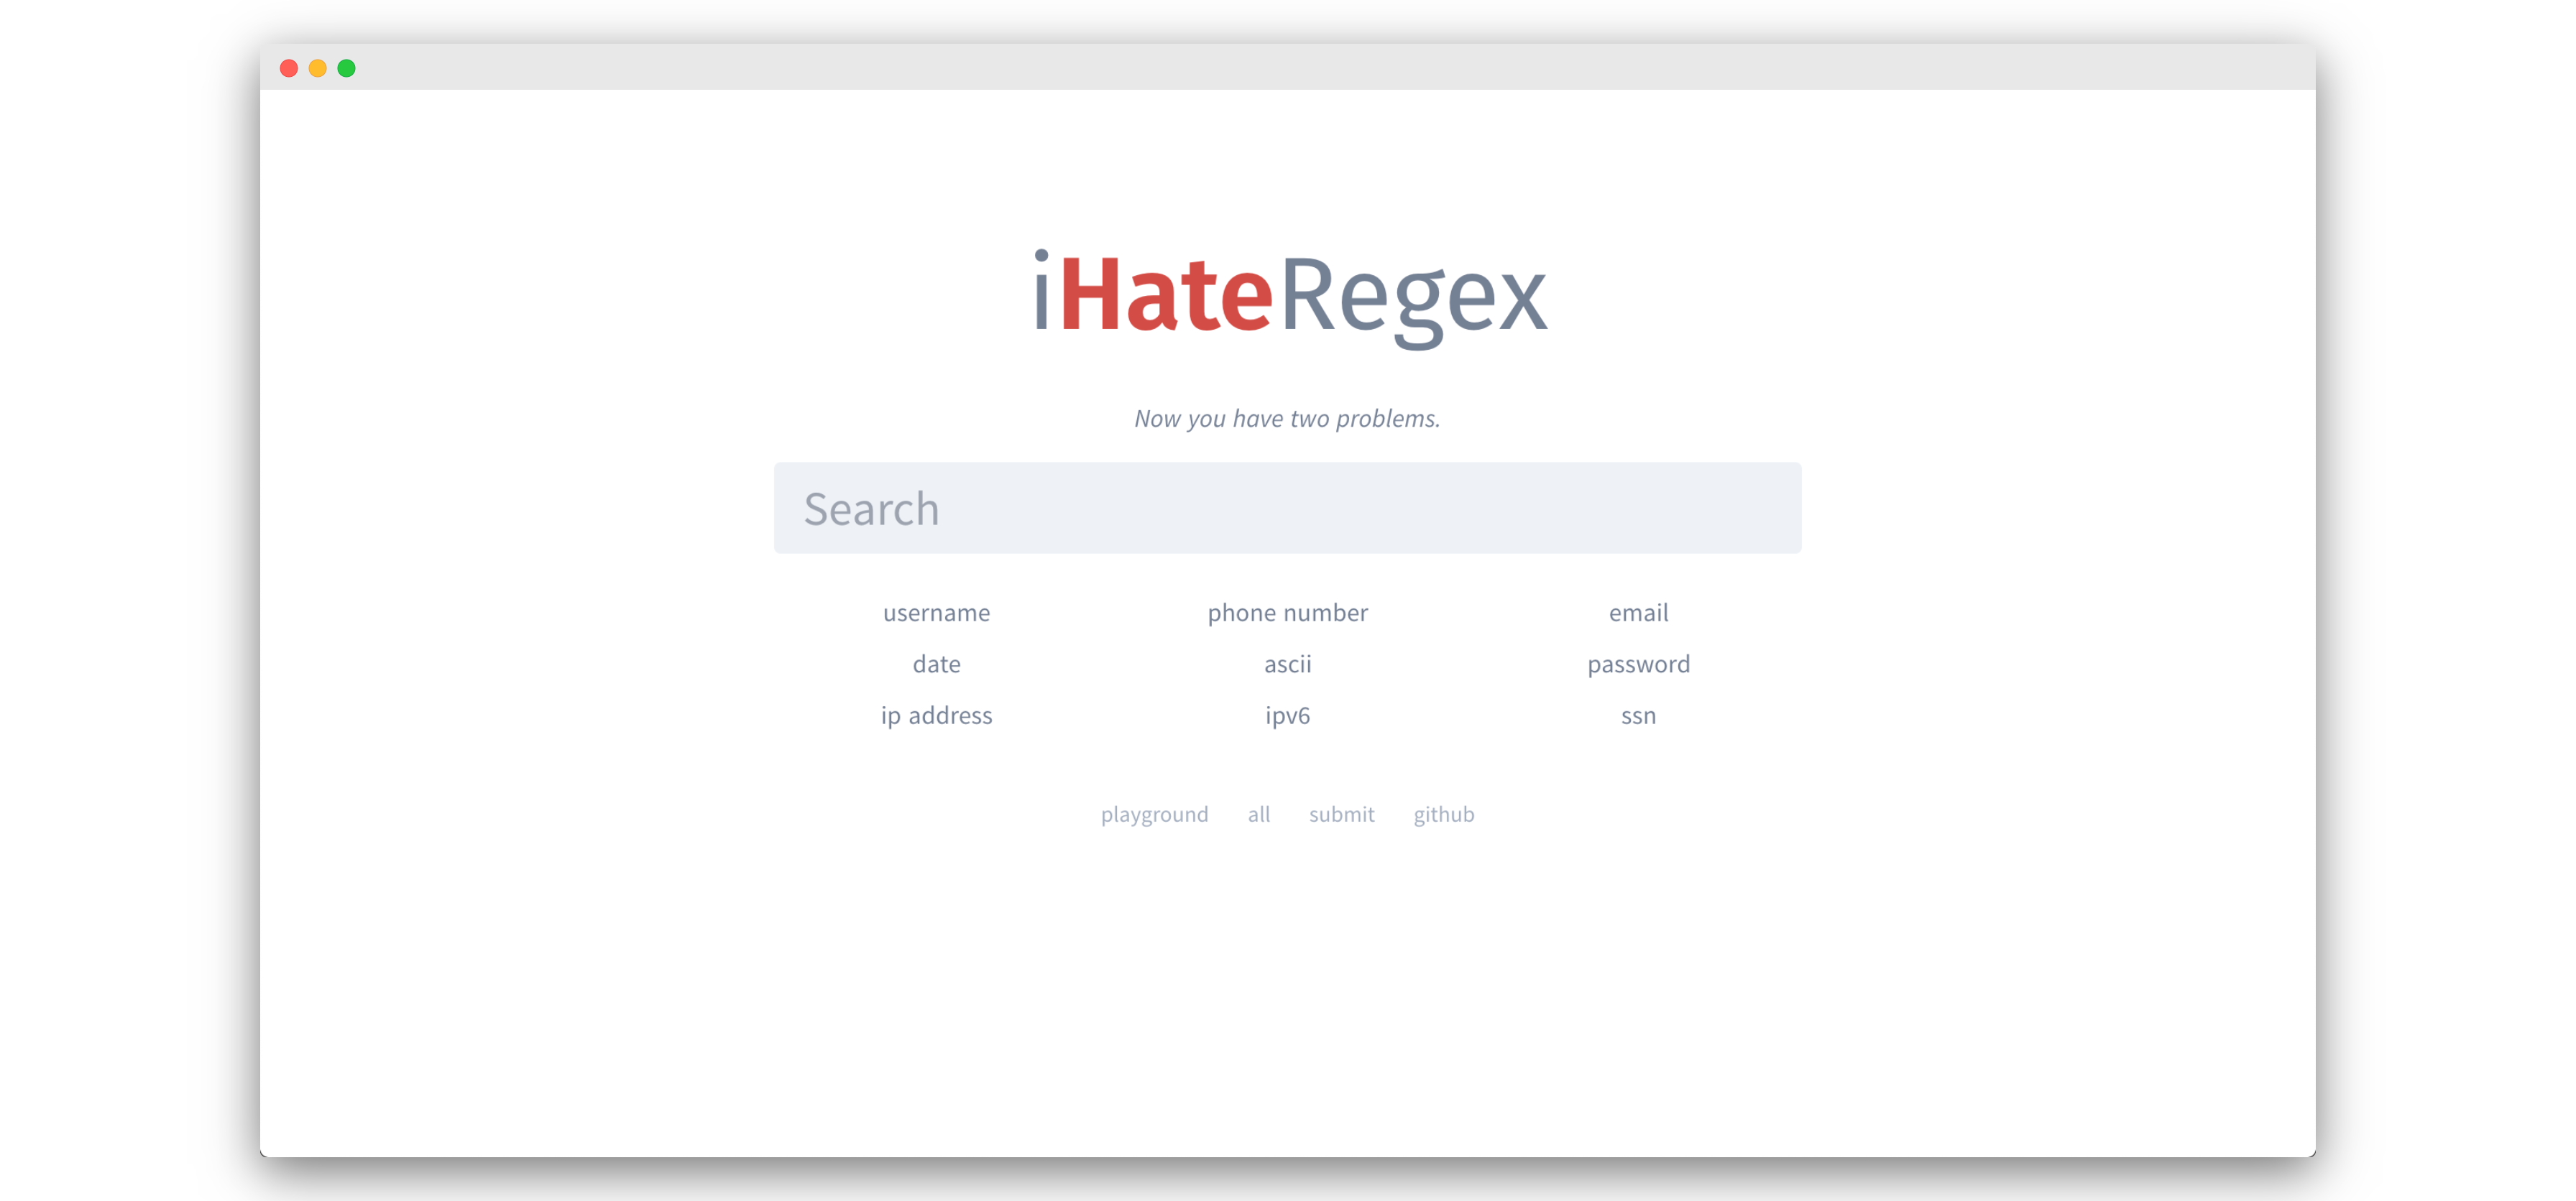Click the red 'Hate' part of logo
Screen dimensions: 2576x1201
tap(1165, 295)
